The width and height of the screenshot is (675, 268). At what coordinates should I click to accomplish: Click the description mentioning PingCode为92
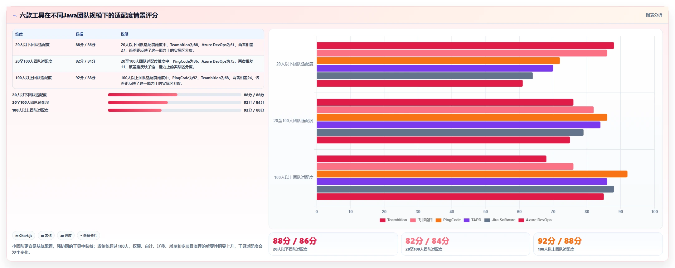click(x=190, y=81)
